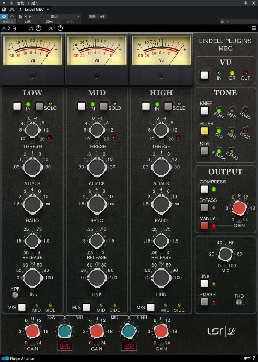258x362 pixels.
Task: Click the OUT power toggle icon
Action: [60, 28]
